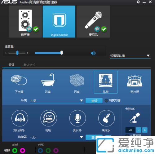155x154 pixels.
Task: Click the rear panel purple audio jack
Action: click(x=56, y=151)
